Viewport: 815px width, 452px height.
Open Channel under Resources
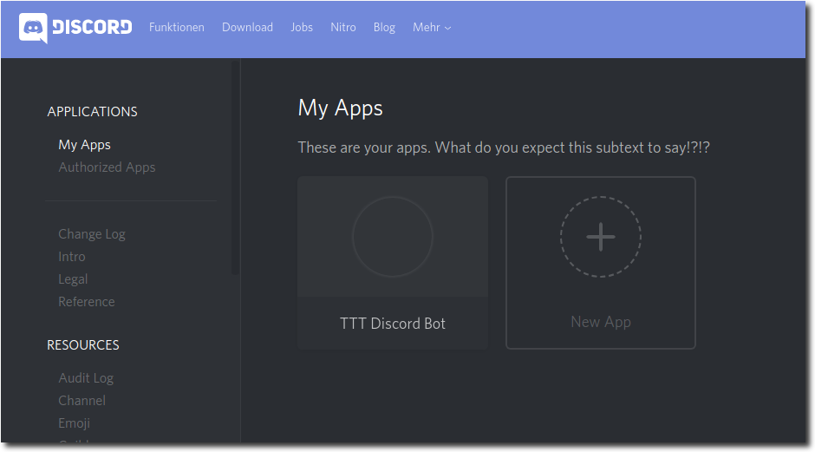click(82, 401)
